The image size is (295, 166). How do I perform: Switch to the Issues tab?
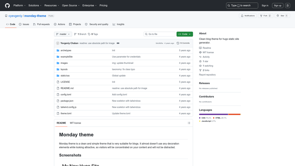[24, 24]
